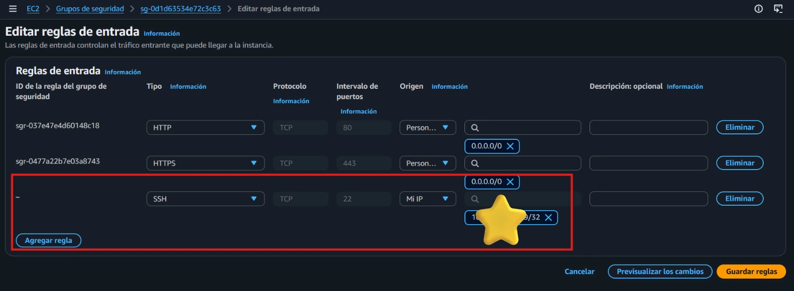Open Información link under Intervalo de puertos
The height and width of the screenshot is (291, 794).
point(358,112)
